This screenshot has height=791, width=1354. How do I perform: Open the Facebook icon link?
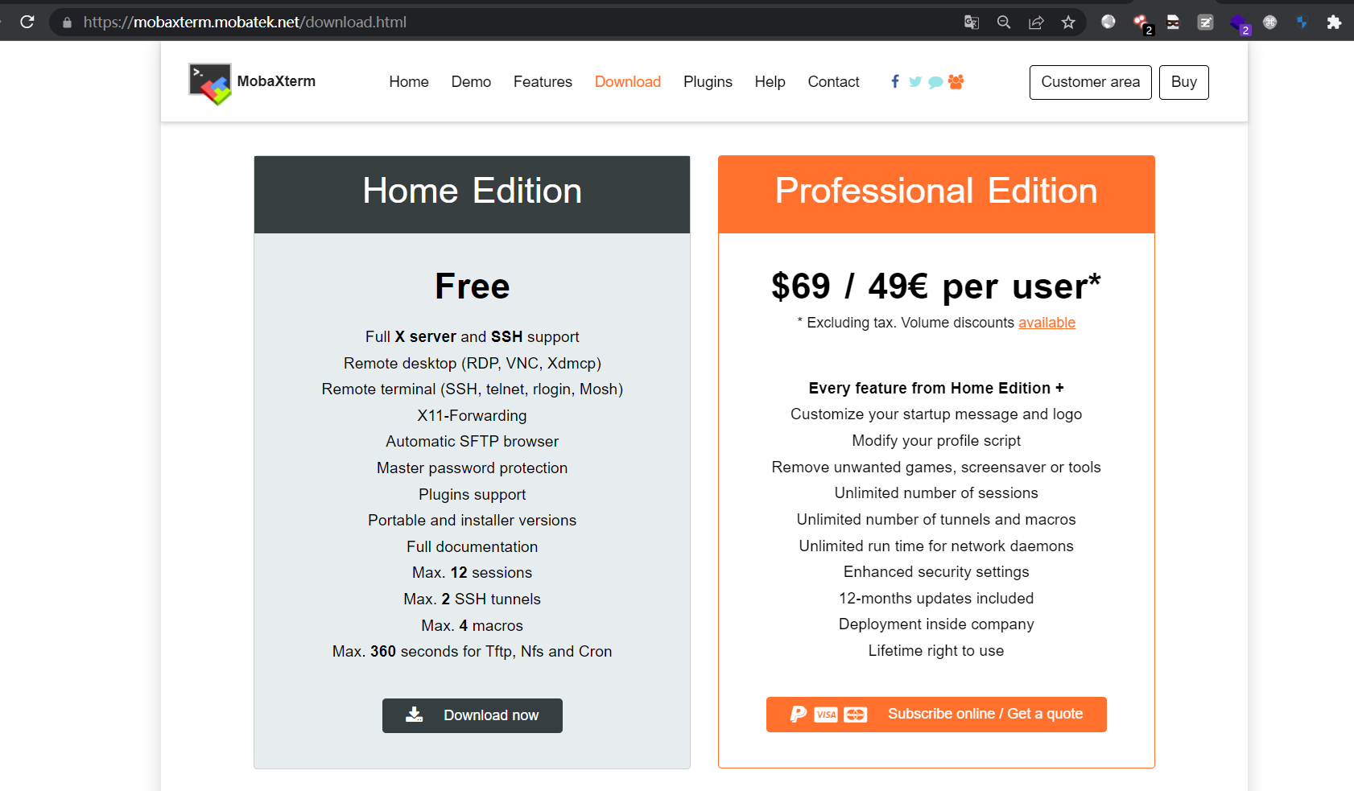point(895,81)
